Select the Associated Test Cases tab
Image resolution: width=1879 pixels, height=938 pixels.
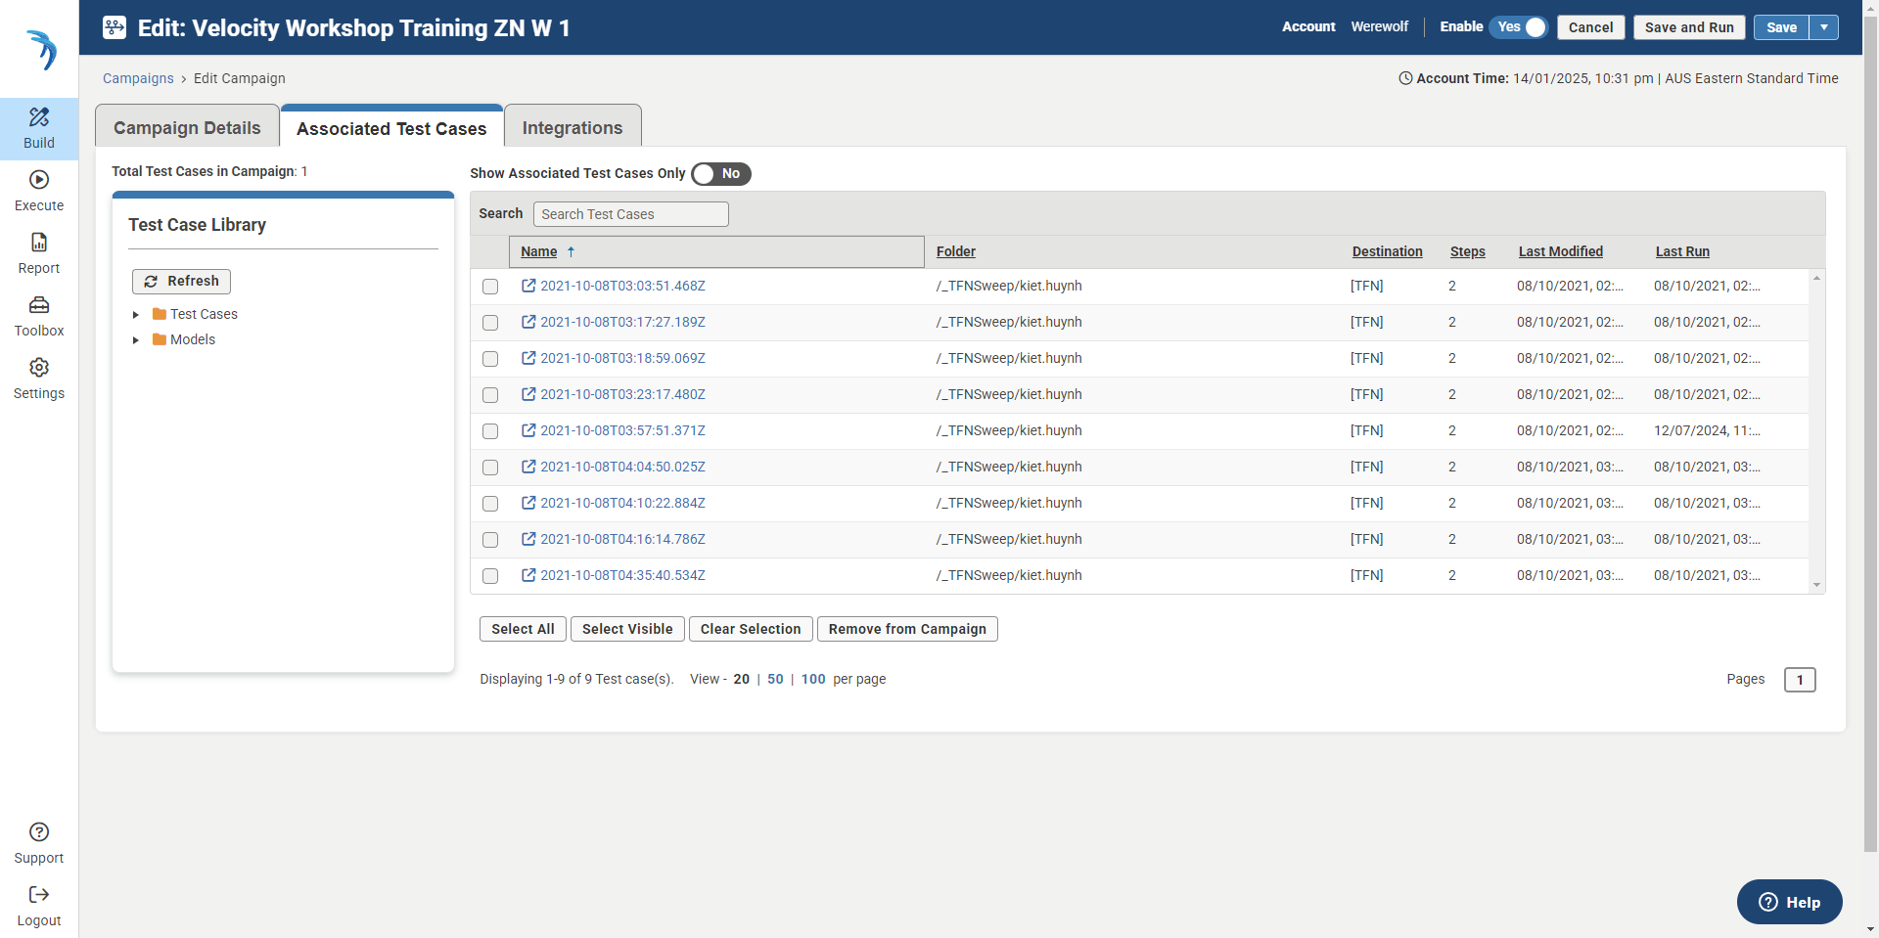pyautogui.click(x=391, y=128)
